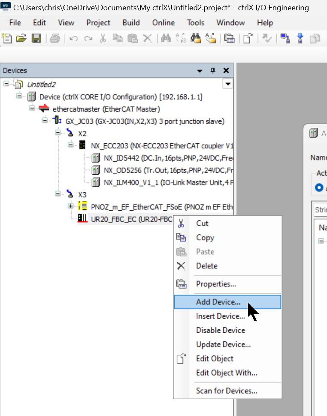The height and width of the screenshot is (416, 327).
Task: Click the Print toolbar icon
Action: [55, 39]
